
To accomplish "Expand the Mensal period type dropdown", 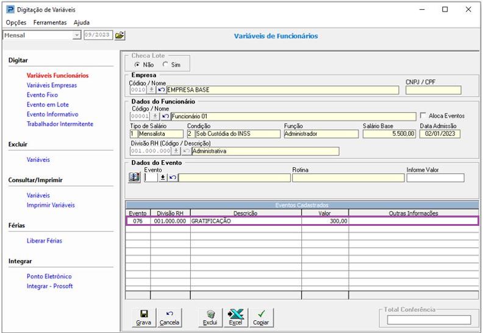I will point(77,35).
